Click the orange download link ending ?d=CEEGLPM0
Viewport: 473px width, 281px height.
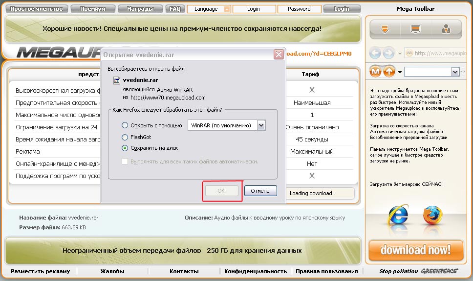[x=319, y=54]
